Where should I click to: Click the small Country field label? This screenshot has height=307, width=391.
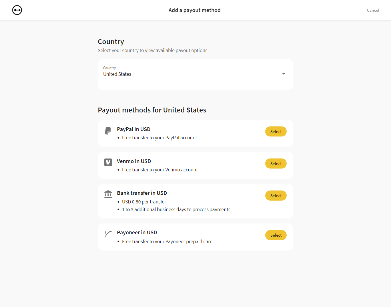[x=109, y=68]
